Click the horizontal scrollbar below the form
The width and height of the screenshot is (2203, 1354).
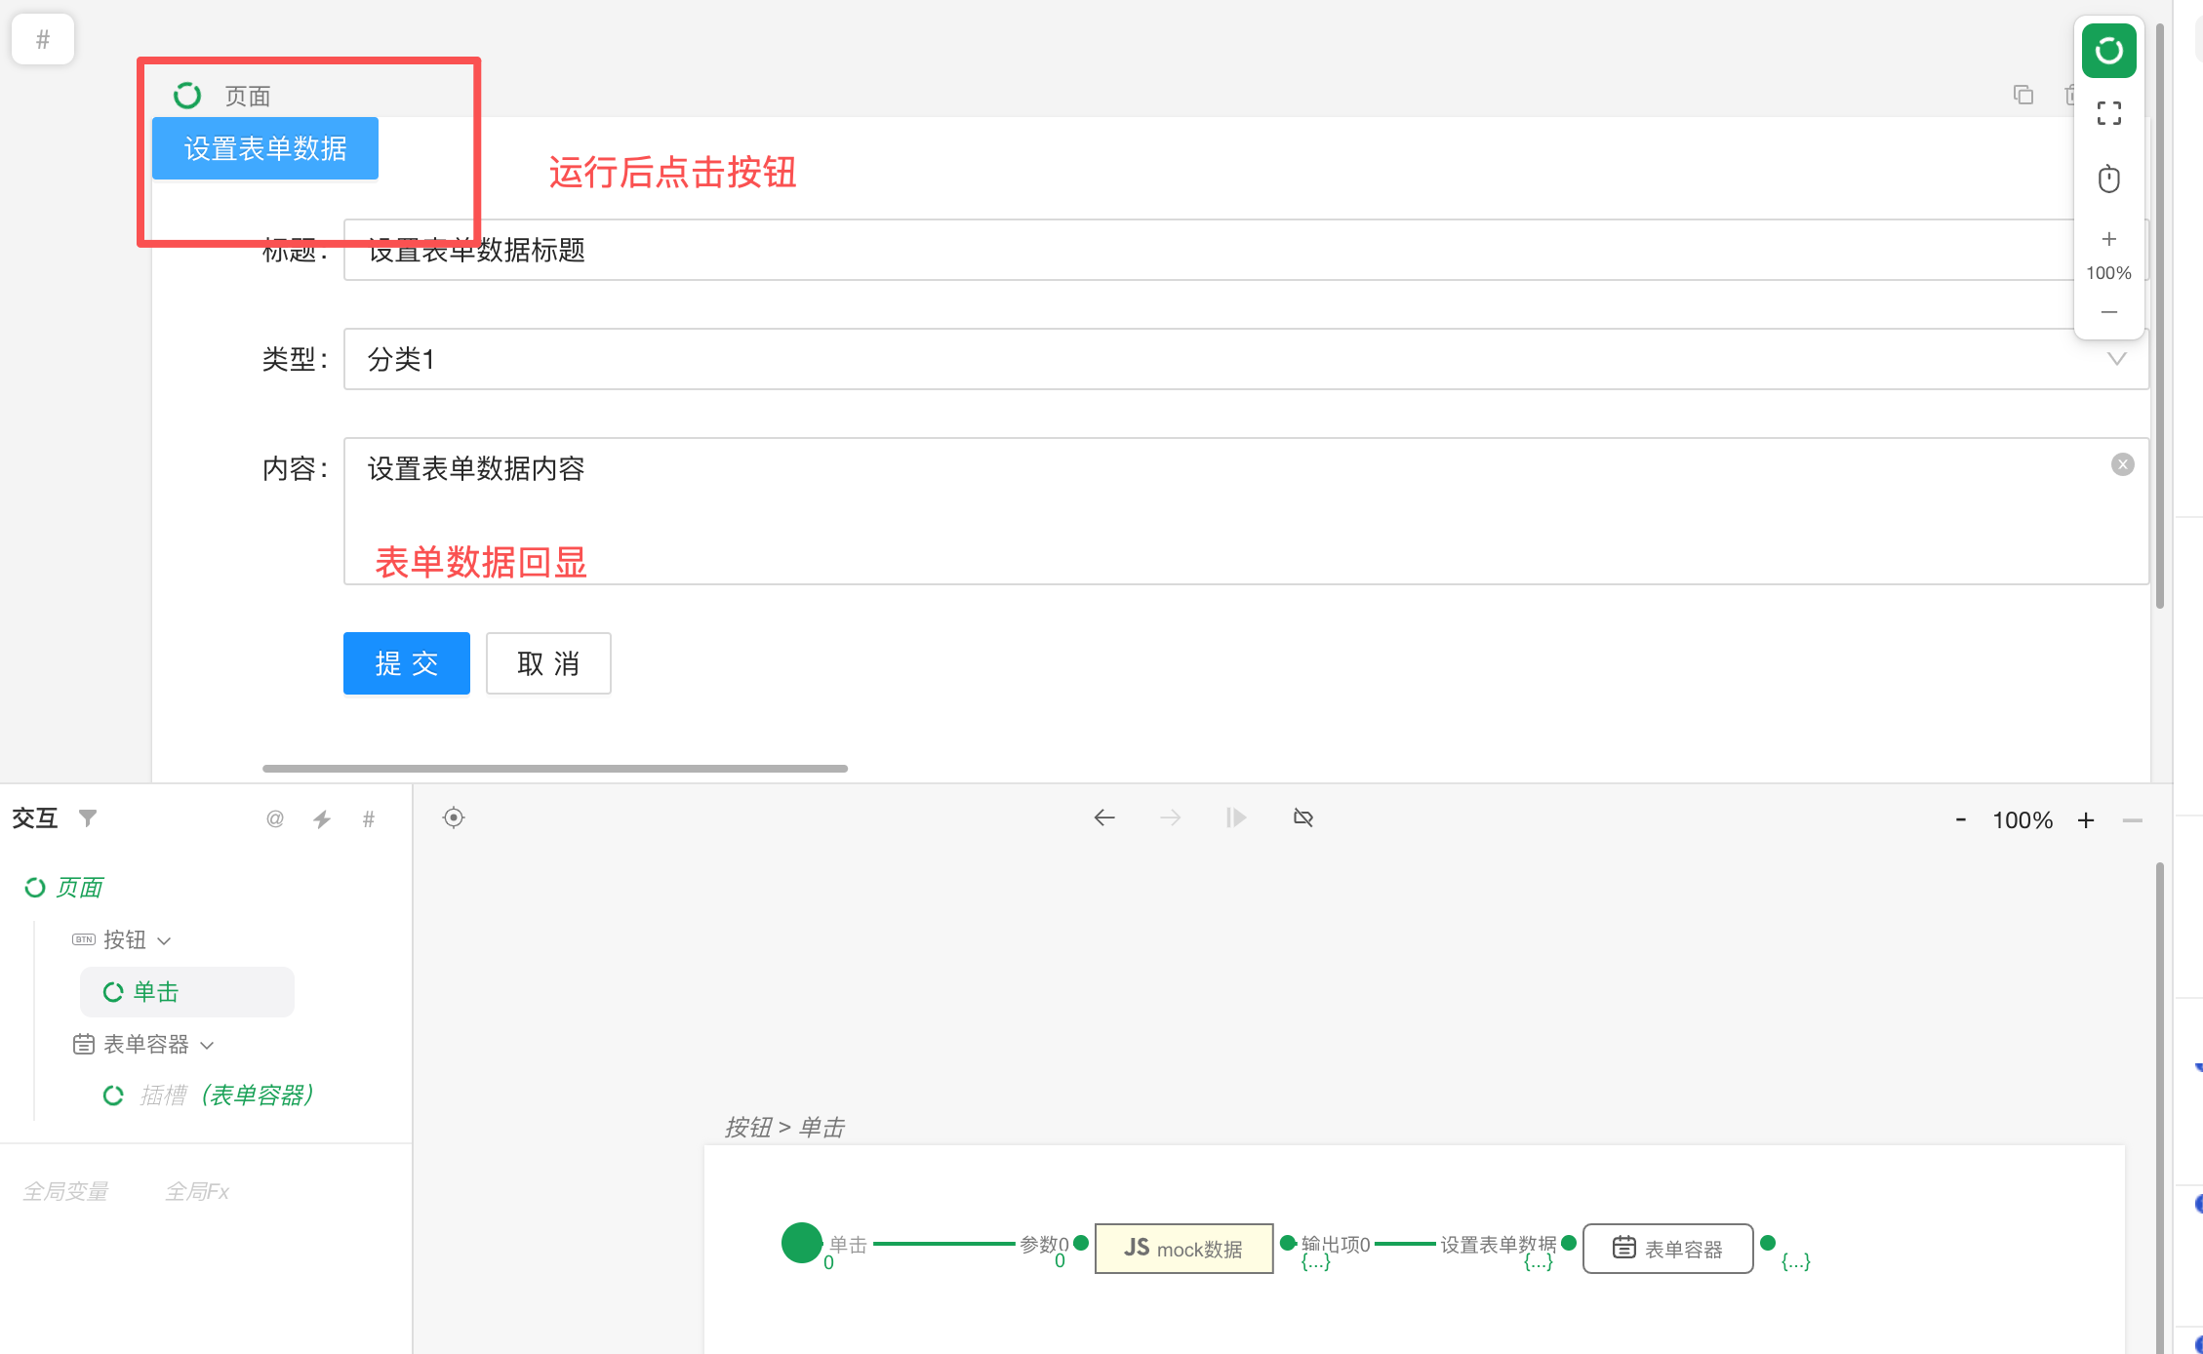pyautogui.click(x=554, y=769)
